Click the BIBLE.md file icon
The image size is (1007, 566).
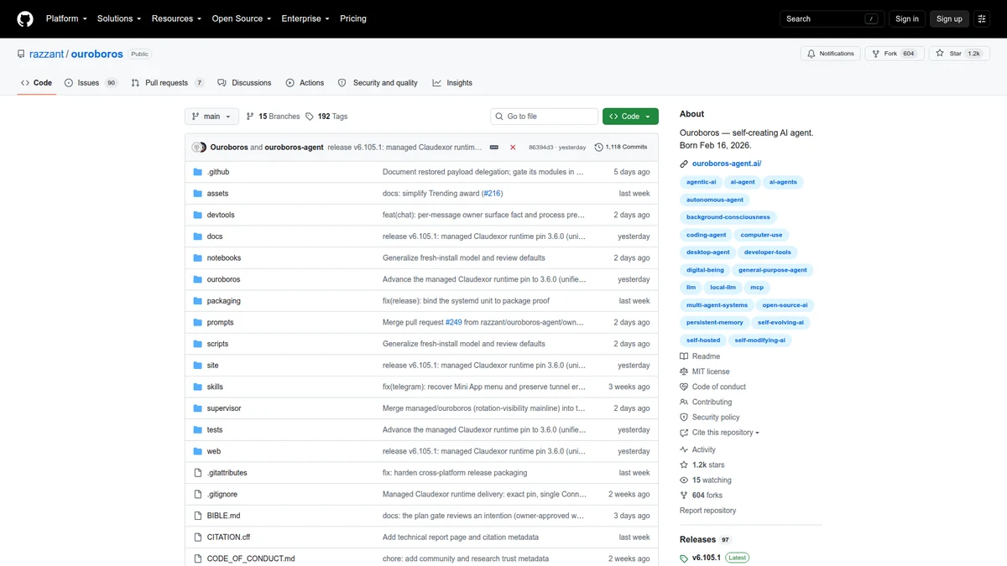(x=198, y=516)
